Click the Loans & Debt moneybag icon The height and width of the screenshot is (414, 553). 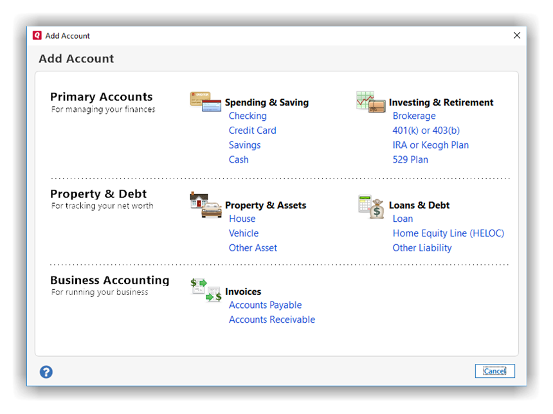click(370, 206)
